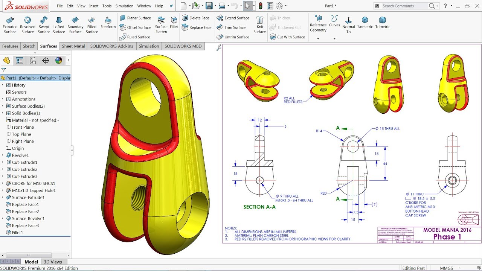Open the PropertyManager tab
Image resolution: width=482 pixels, height=271 pixels.
coord(20,60)
